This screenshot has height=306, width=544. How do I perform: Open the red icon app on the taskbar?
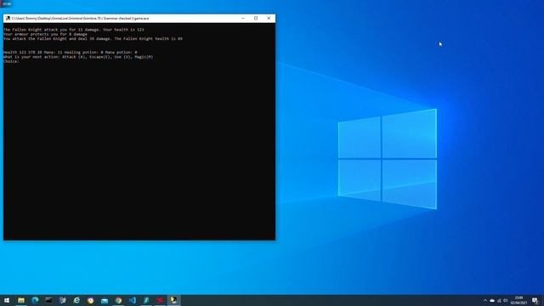click(160, 300)
